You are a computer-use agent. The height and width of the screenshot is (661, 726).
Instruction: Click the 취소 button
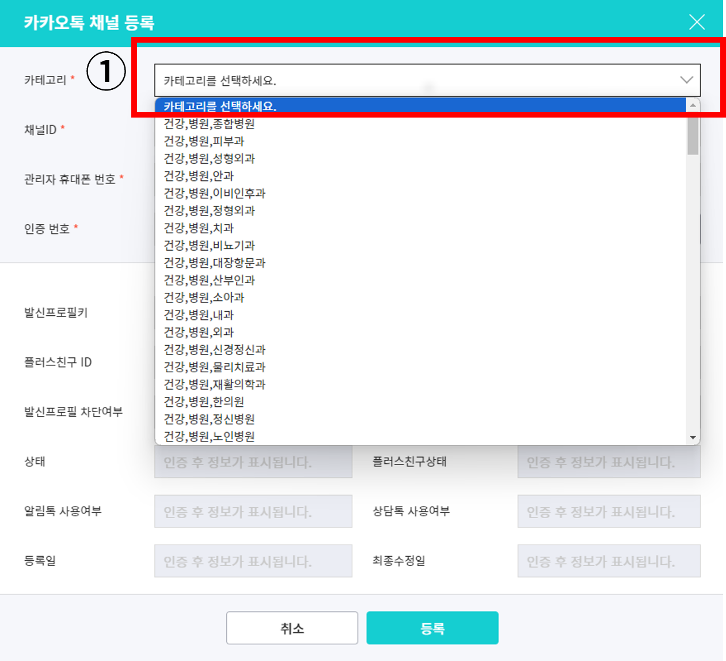292,628
